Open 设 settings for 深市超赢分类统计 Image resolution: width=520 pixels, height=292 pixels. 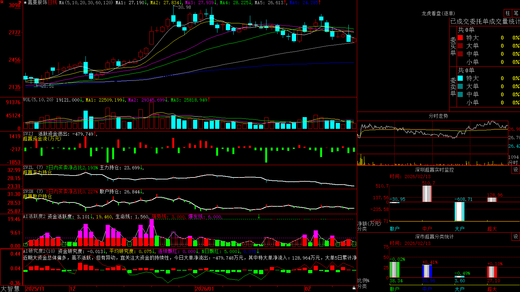[516, 237]
